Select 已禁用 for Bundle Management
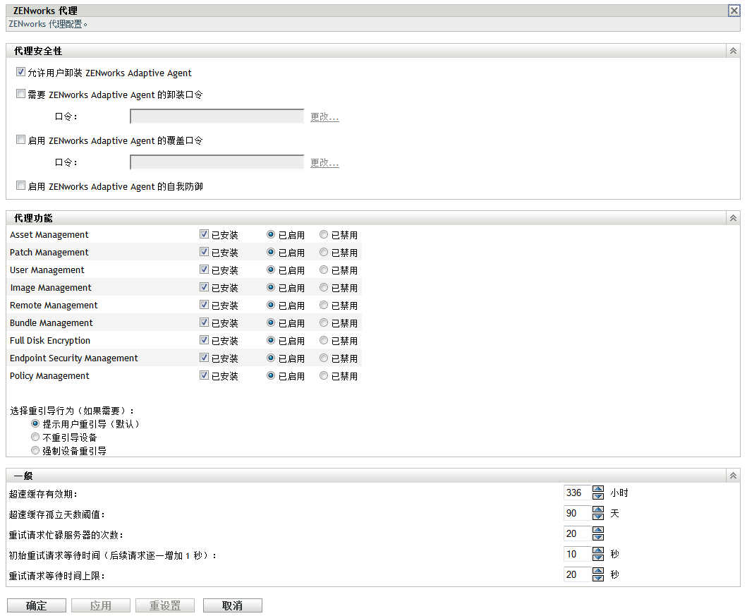Screen dimensions: 747x616 [x=324, y=322]
